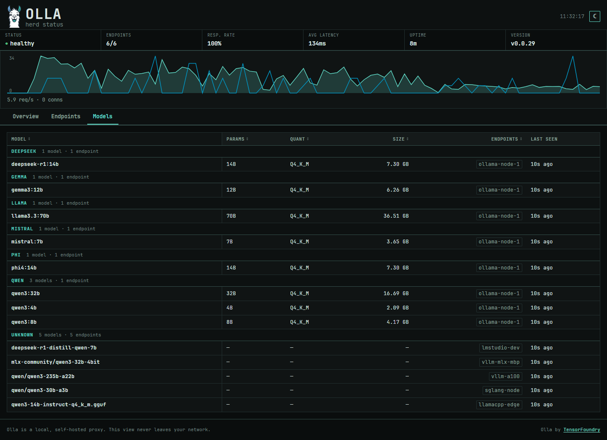Image resolution: width=607 pixels, height=440 pixels.
Task: Collapse the LLAMA group header
Action: (303, 203)
